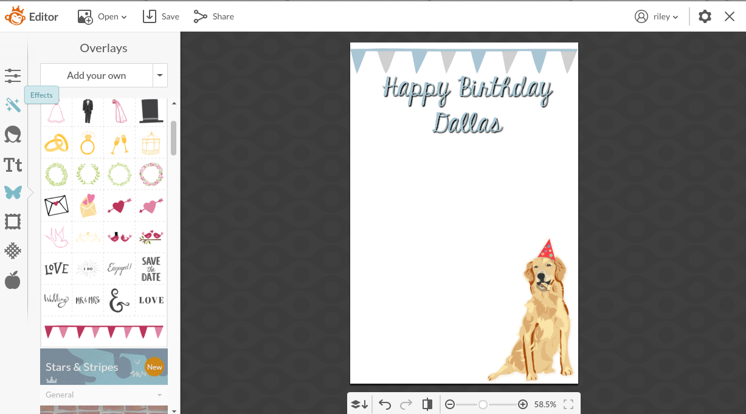Add the champagne glasses overlay
This screenshot has width=746, height=414.
coord(119,143)
